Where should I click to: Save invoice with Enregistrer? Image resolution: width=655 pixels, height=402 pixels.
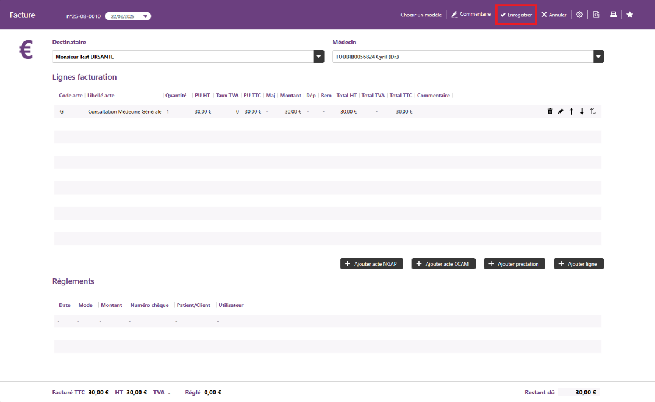point(516,15)
